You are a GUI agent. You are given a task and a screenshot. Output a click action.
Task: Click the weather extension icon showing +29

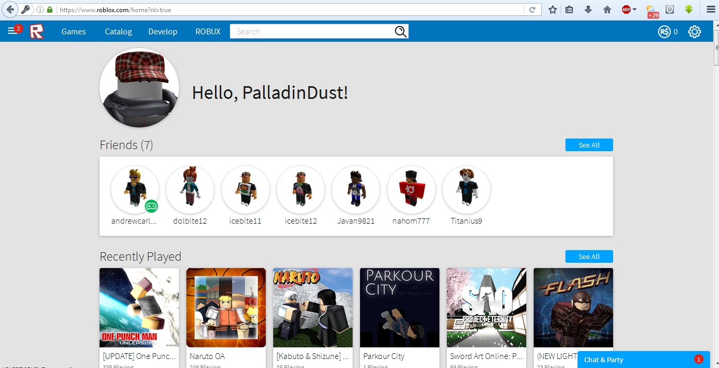(x=652, y=11)
